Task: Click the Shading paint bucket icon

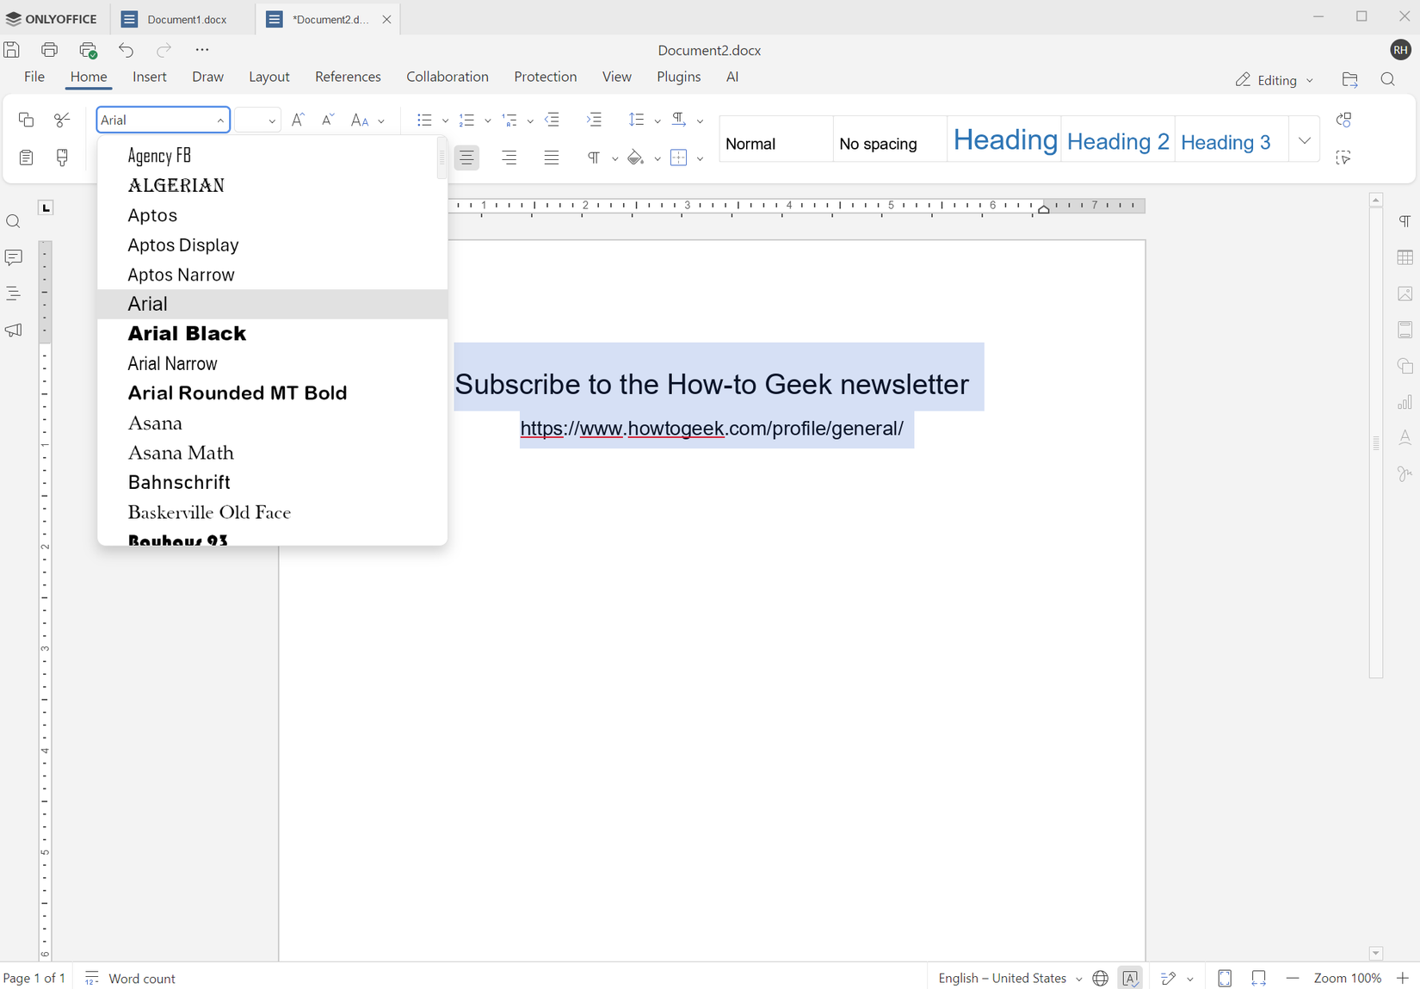Action: point(635,158)
